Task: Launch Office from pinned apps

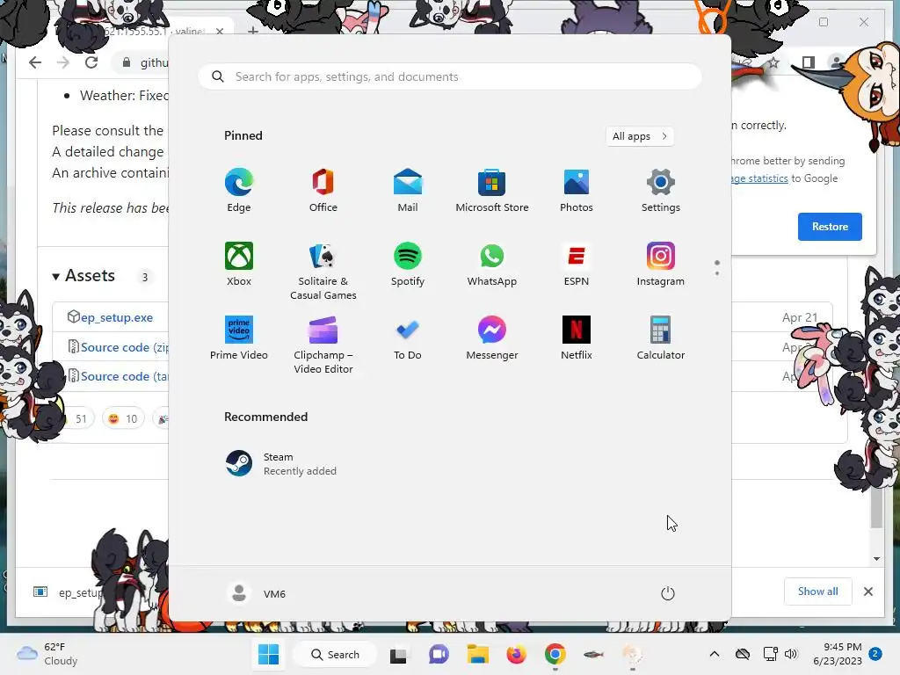Action: click(x=323, y=191)
